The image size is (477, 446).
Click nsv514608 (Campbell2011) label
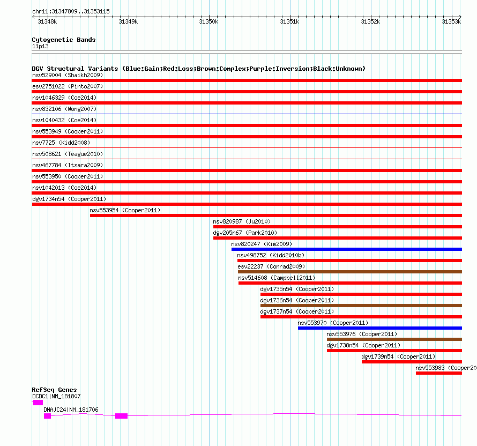277,278
